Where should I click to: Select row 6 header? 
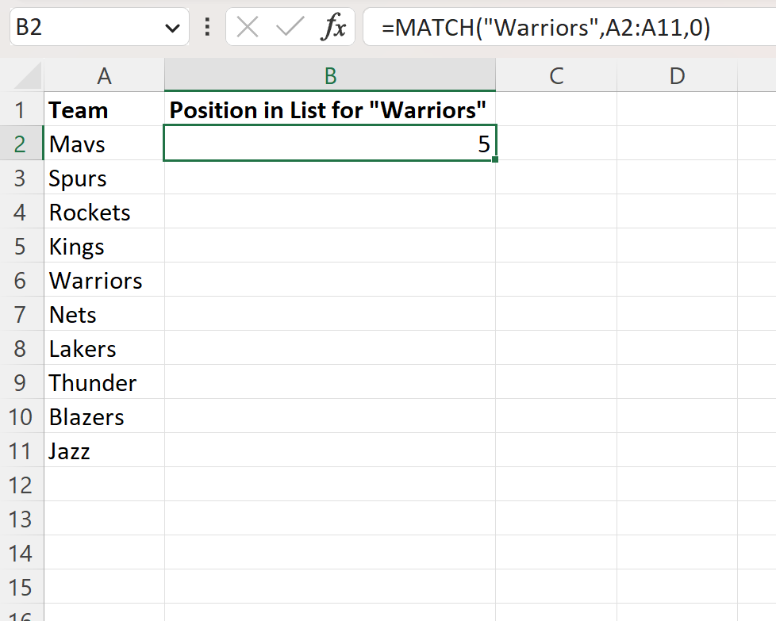click(21, 281)
